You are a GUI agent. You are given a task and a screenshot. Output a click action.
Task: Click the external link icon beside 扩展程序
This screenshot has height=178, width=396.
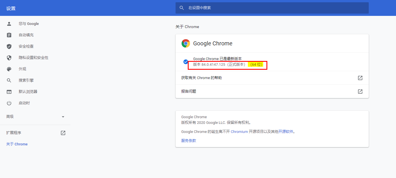[x=63, y=133]
